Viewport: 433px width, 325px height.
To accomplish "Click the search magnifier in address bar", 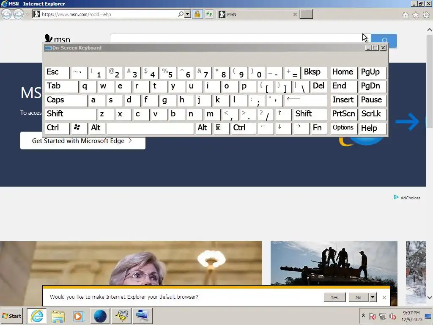I will (x=181, y=14).
